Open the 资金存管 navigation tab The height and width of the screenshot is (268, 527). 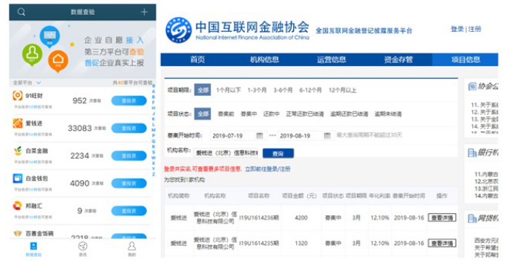pos(399,60)
